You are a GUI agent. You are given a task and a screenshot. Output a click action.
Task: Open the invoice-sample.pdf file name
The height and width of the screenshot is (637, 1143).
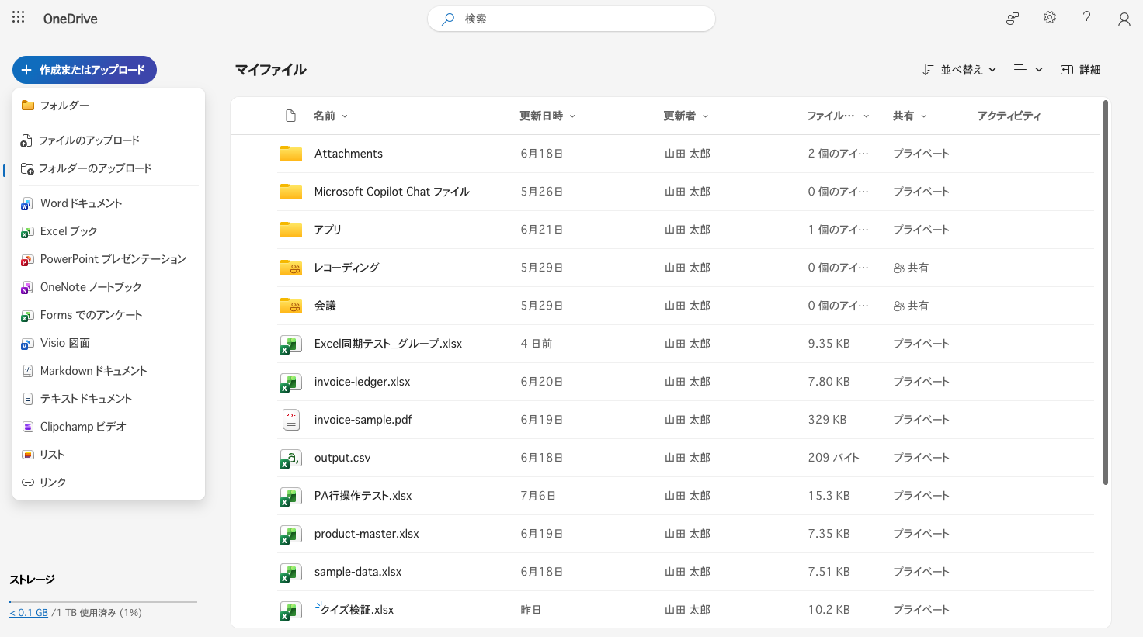[363, 420]
